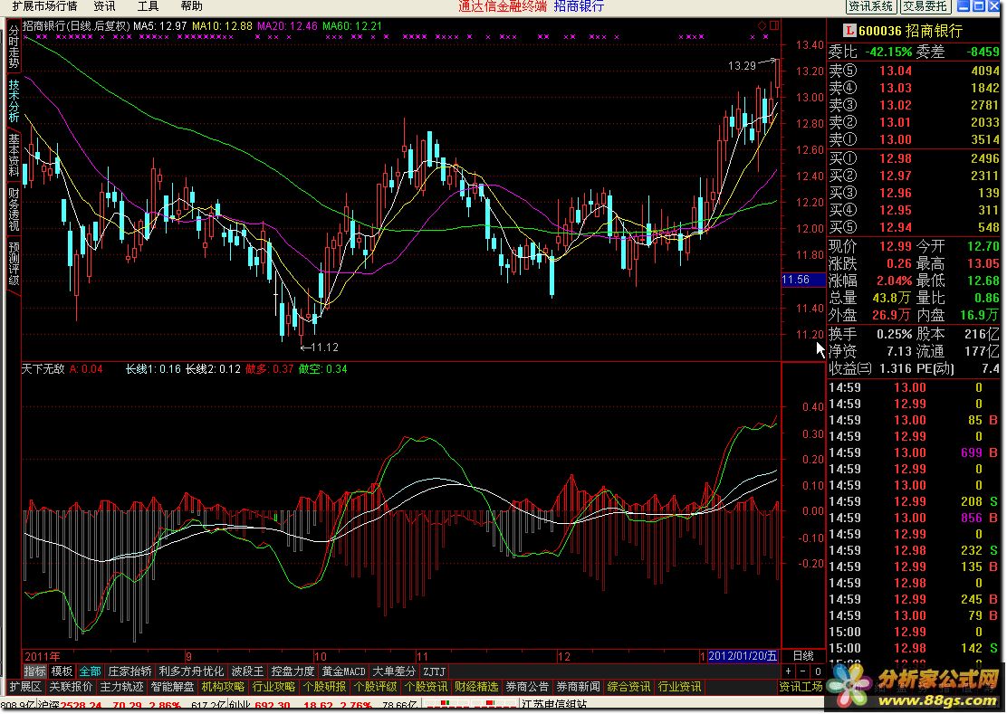Click the 天下无敌 indicator name
The width and height of the screenshot is (1007, 714).
click(43, 369)
